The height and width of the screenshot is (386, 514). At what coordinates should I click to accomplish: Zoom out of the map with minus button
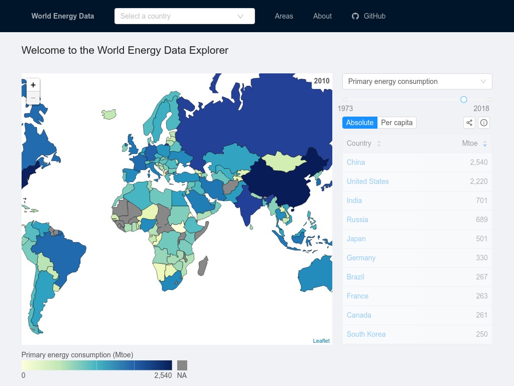33,98
